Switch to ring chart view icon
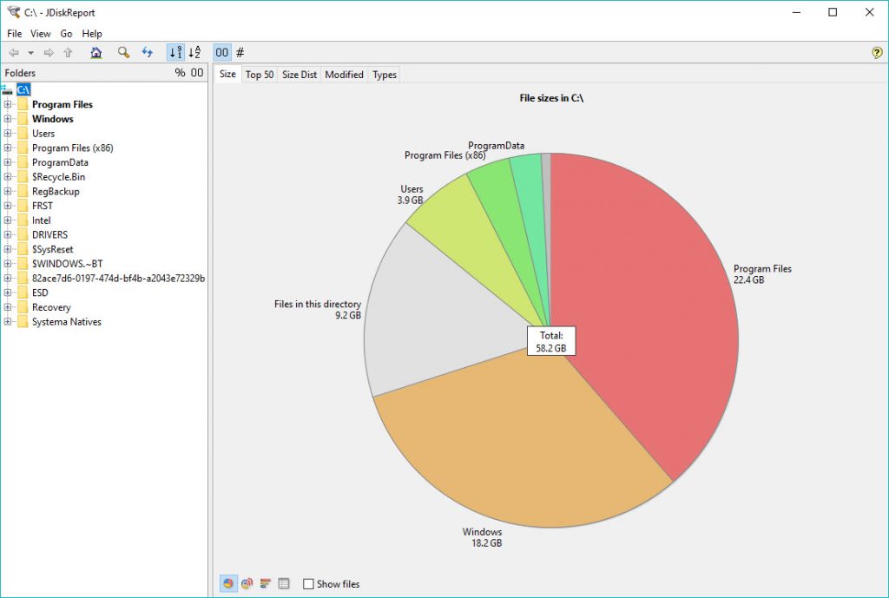This screenshot has height=598, width=889. point(247,583)
